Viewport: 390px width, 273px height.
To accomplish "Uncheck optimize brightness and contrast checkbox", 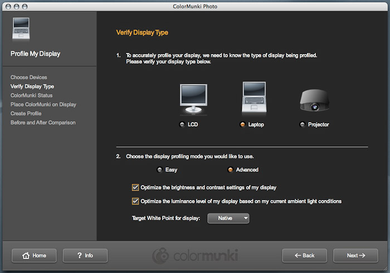I will pos(135,188).
